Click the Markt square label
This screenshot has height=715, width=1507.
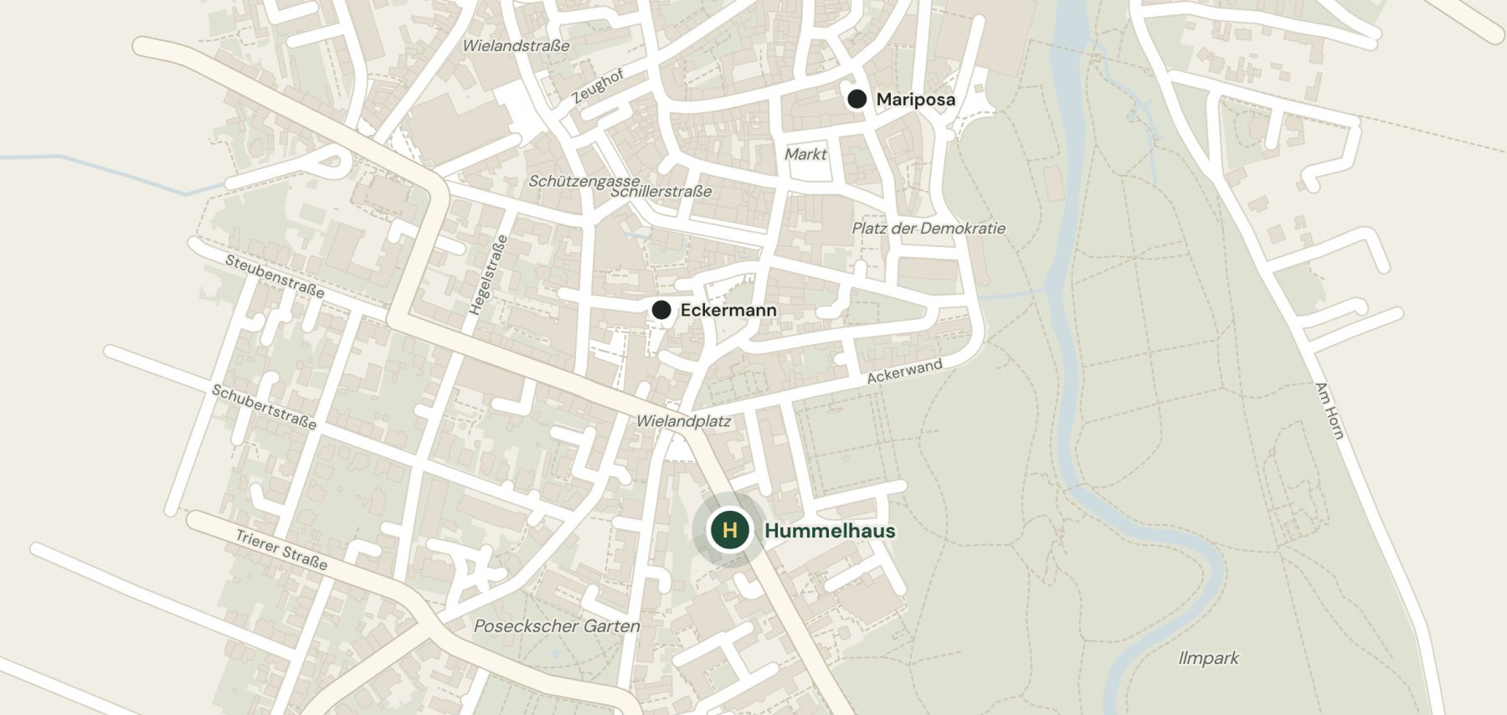point(805,154)
